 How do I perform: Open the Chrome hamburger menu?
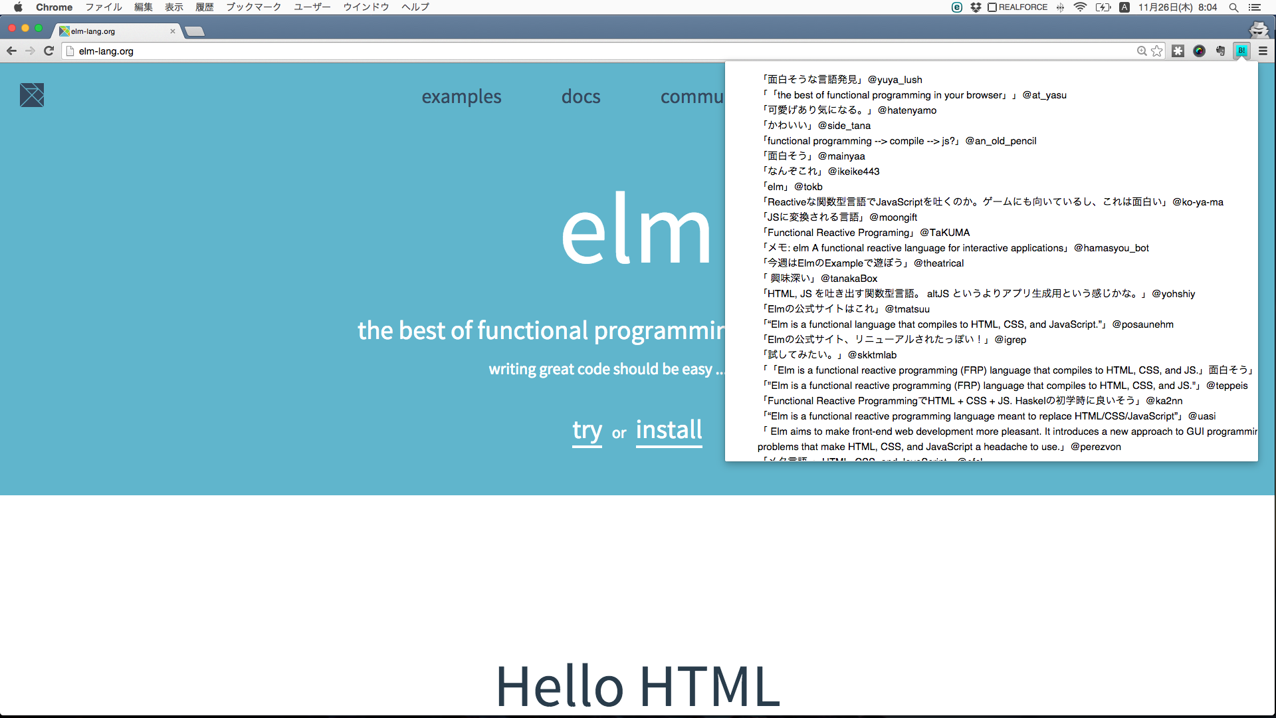(x=1263, y=51)
